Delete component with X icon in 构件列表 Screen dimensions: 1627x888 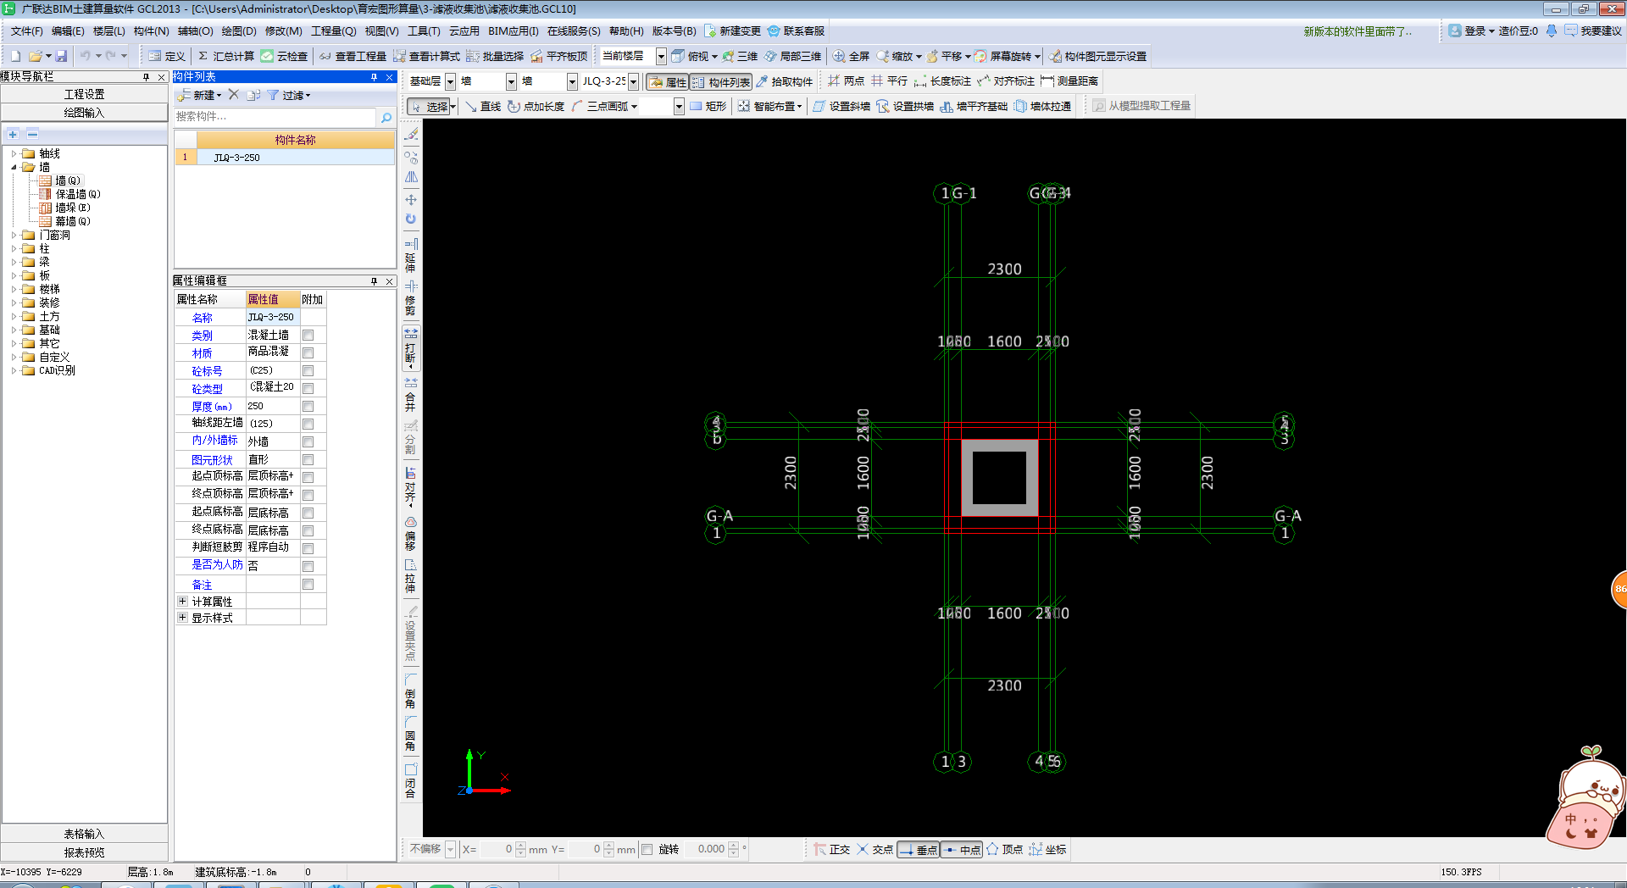[x=234, y=95]
